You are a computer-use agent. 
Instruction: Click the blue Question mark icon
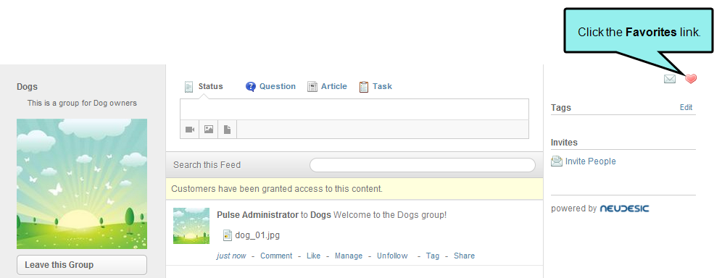(251, 86)
